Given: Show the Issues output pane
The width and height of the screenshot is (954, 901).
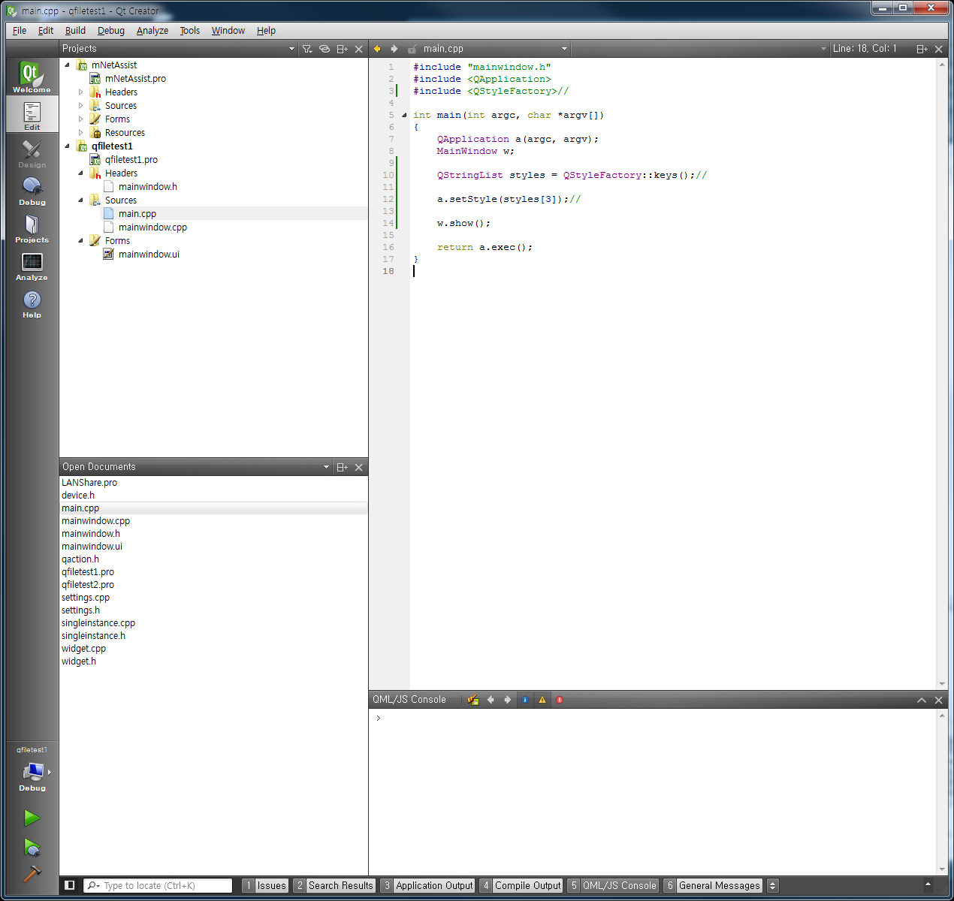Looking at the screenshot, I should coord(265,886).
